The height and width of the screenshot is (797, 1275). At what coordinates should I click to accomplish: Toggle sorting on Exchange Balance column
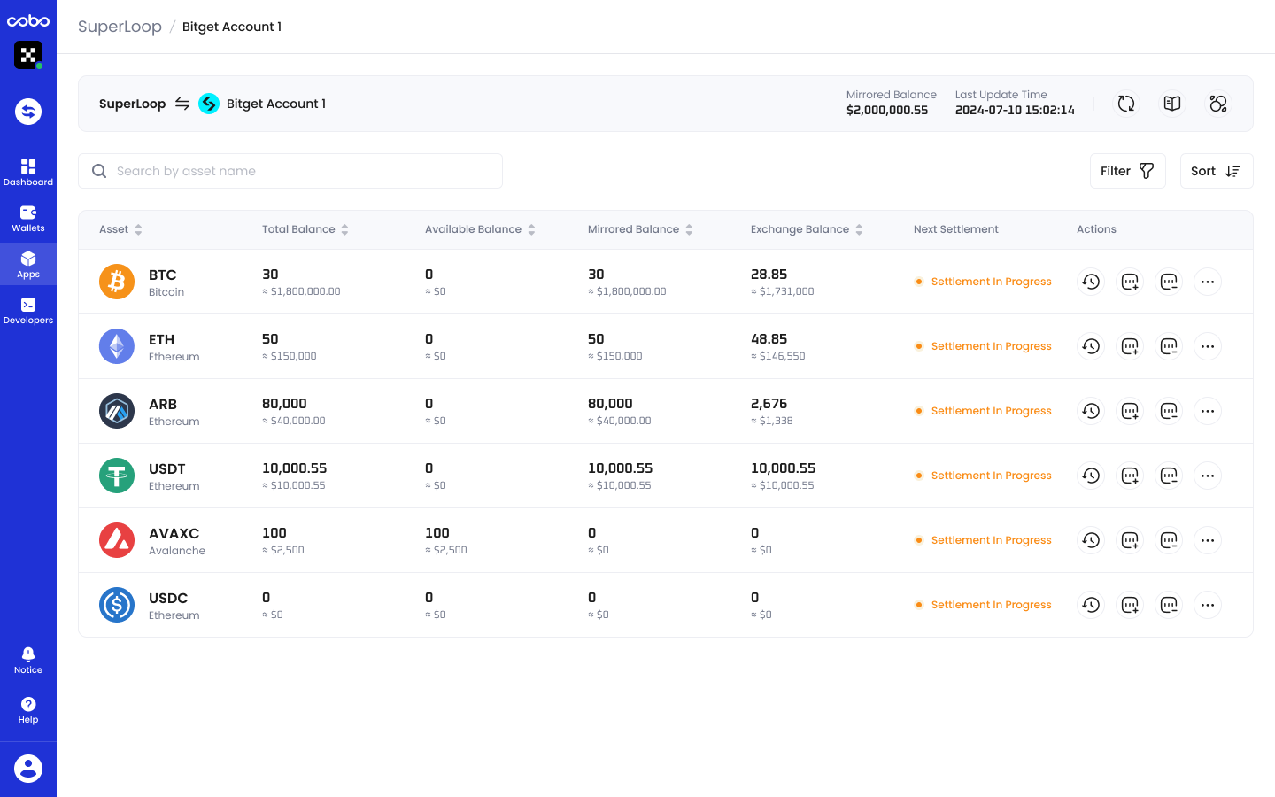pyautogui.click(x=806, y=229)
